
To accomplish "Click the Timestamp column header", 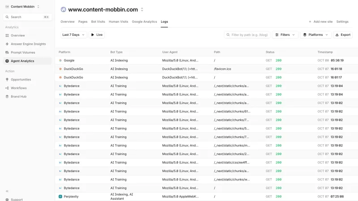I will point(325,52).
